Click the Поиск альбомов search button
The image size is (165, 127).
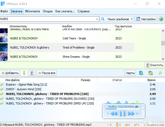pos(117,19)
